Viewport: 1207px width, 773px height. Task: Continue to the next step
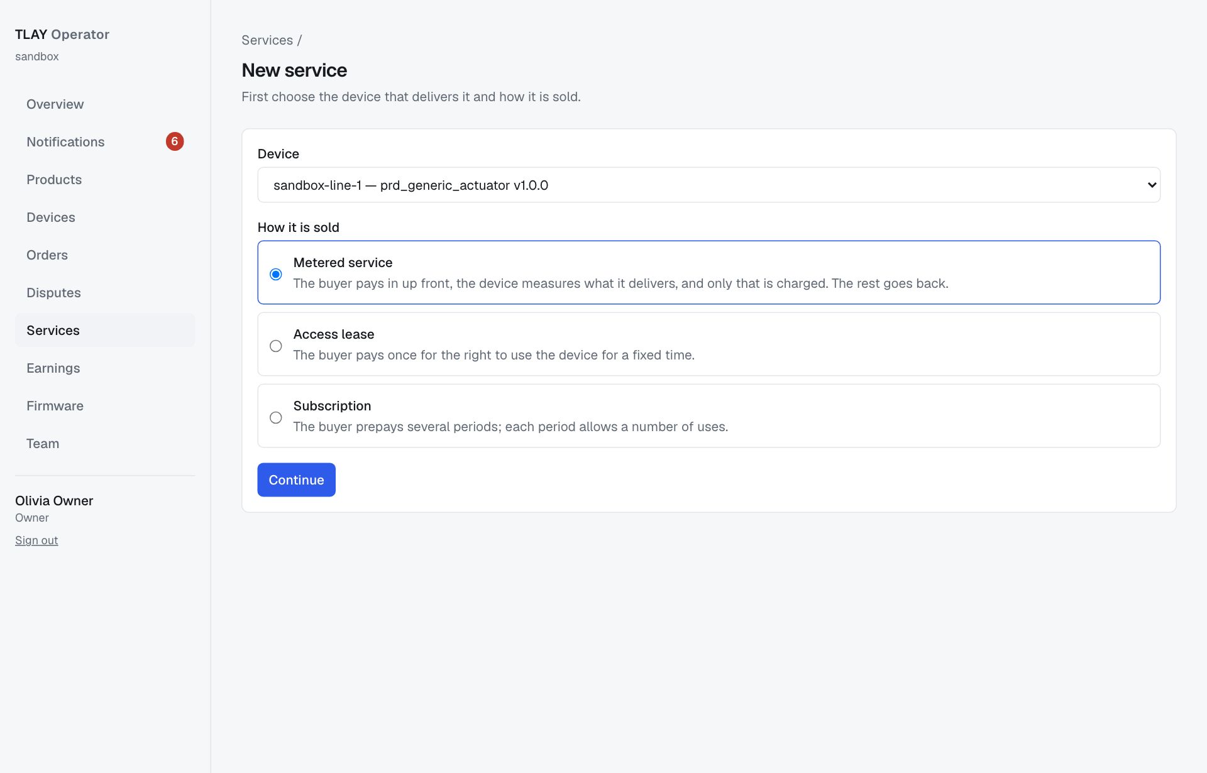pos(296,480)
